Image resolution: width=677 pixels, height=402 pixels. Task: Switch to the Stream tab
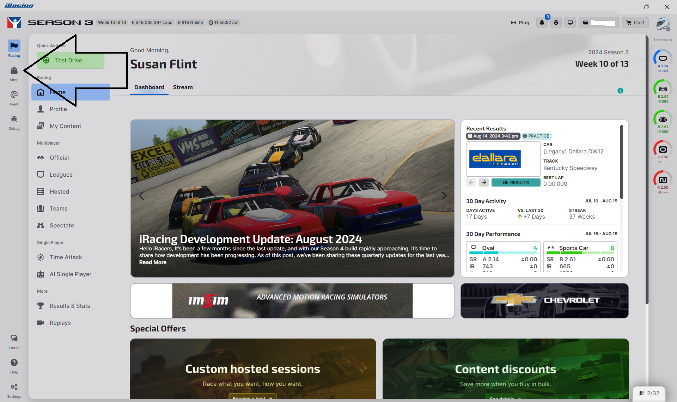click(183, 87)
